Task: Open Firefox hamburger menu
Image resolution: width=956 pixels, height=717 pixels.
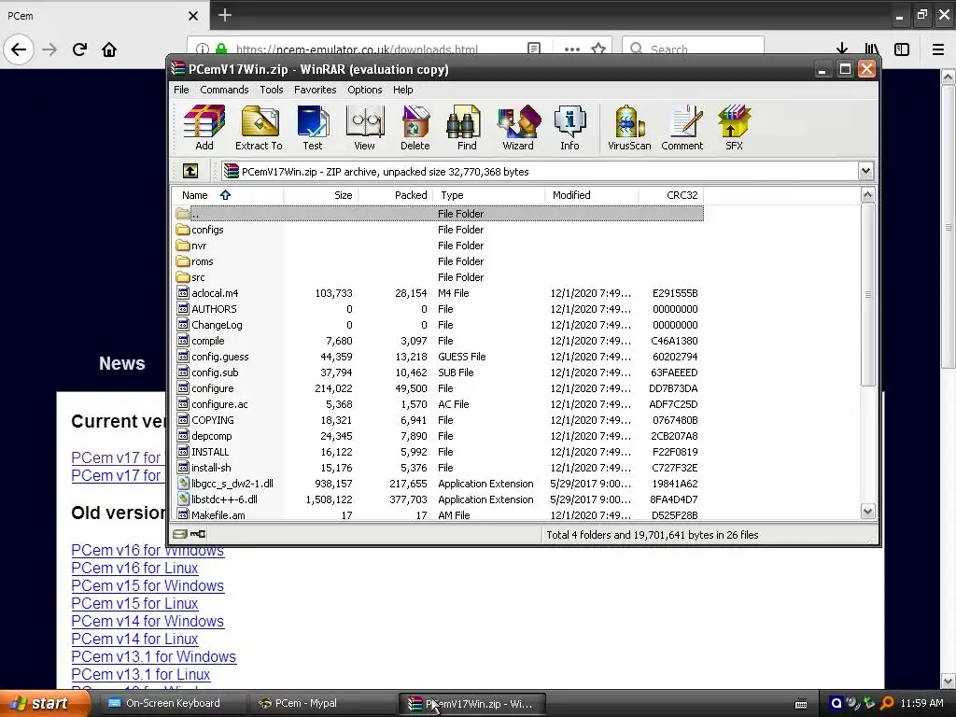Action: [938, 49]
